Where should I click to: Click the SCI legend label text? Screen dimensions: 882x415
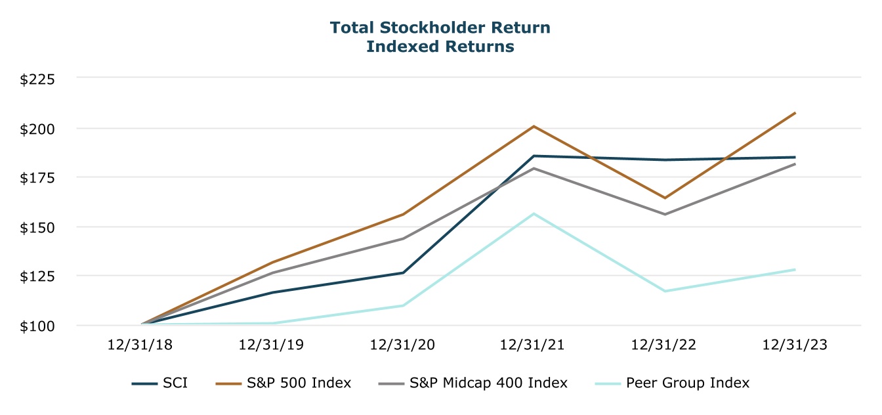click(175, 383)
